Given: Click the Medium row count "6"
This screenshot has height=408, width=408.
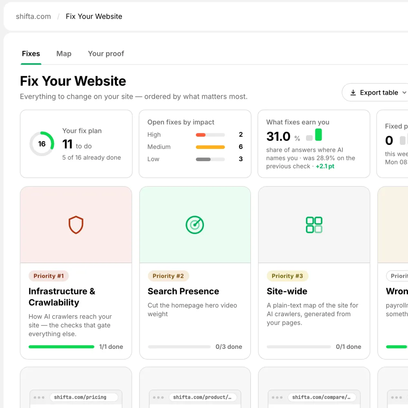Looking at the screenshot, I should [241, 147].
